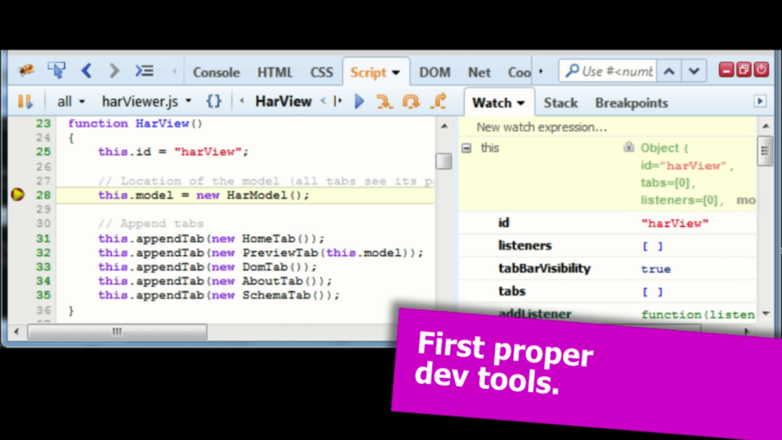Screen dimensions: 782x440
Task: Collapse the 'this' watch object
Action: (467, 147)
